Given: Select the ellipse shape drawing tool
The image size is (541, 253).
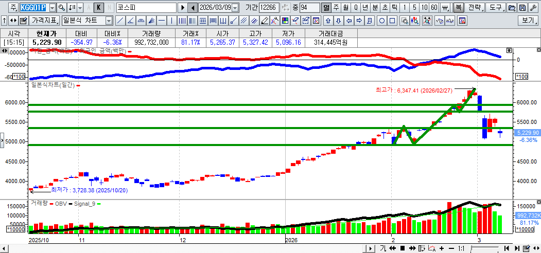Looking at the screenshot, I should coord(382,21).
